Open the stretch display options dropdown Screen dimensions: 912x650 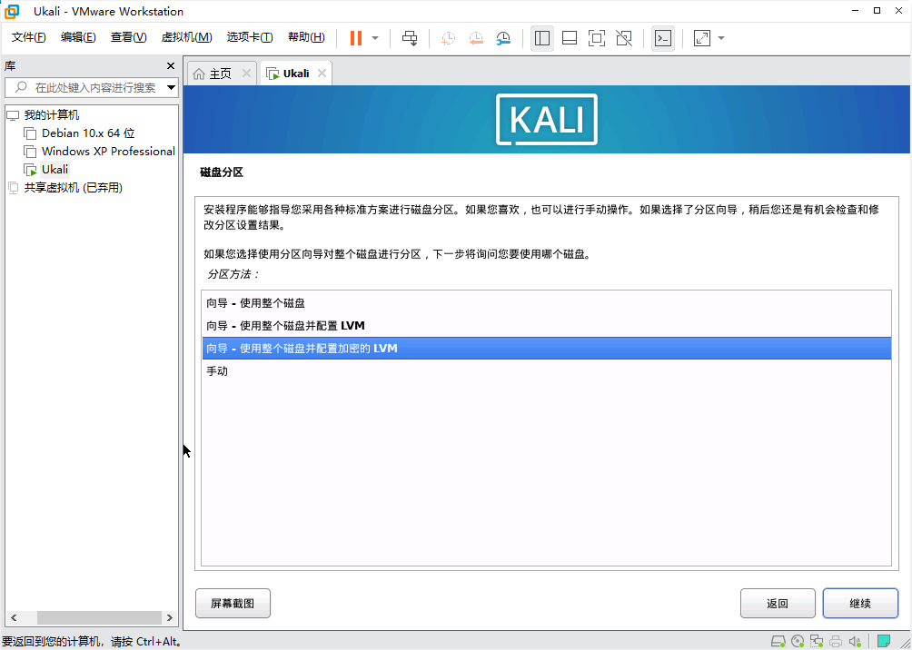click(721, 38)
